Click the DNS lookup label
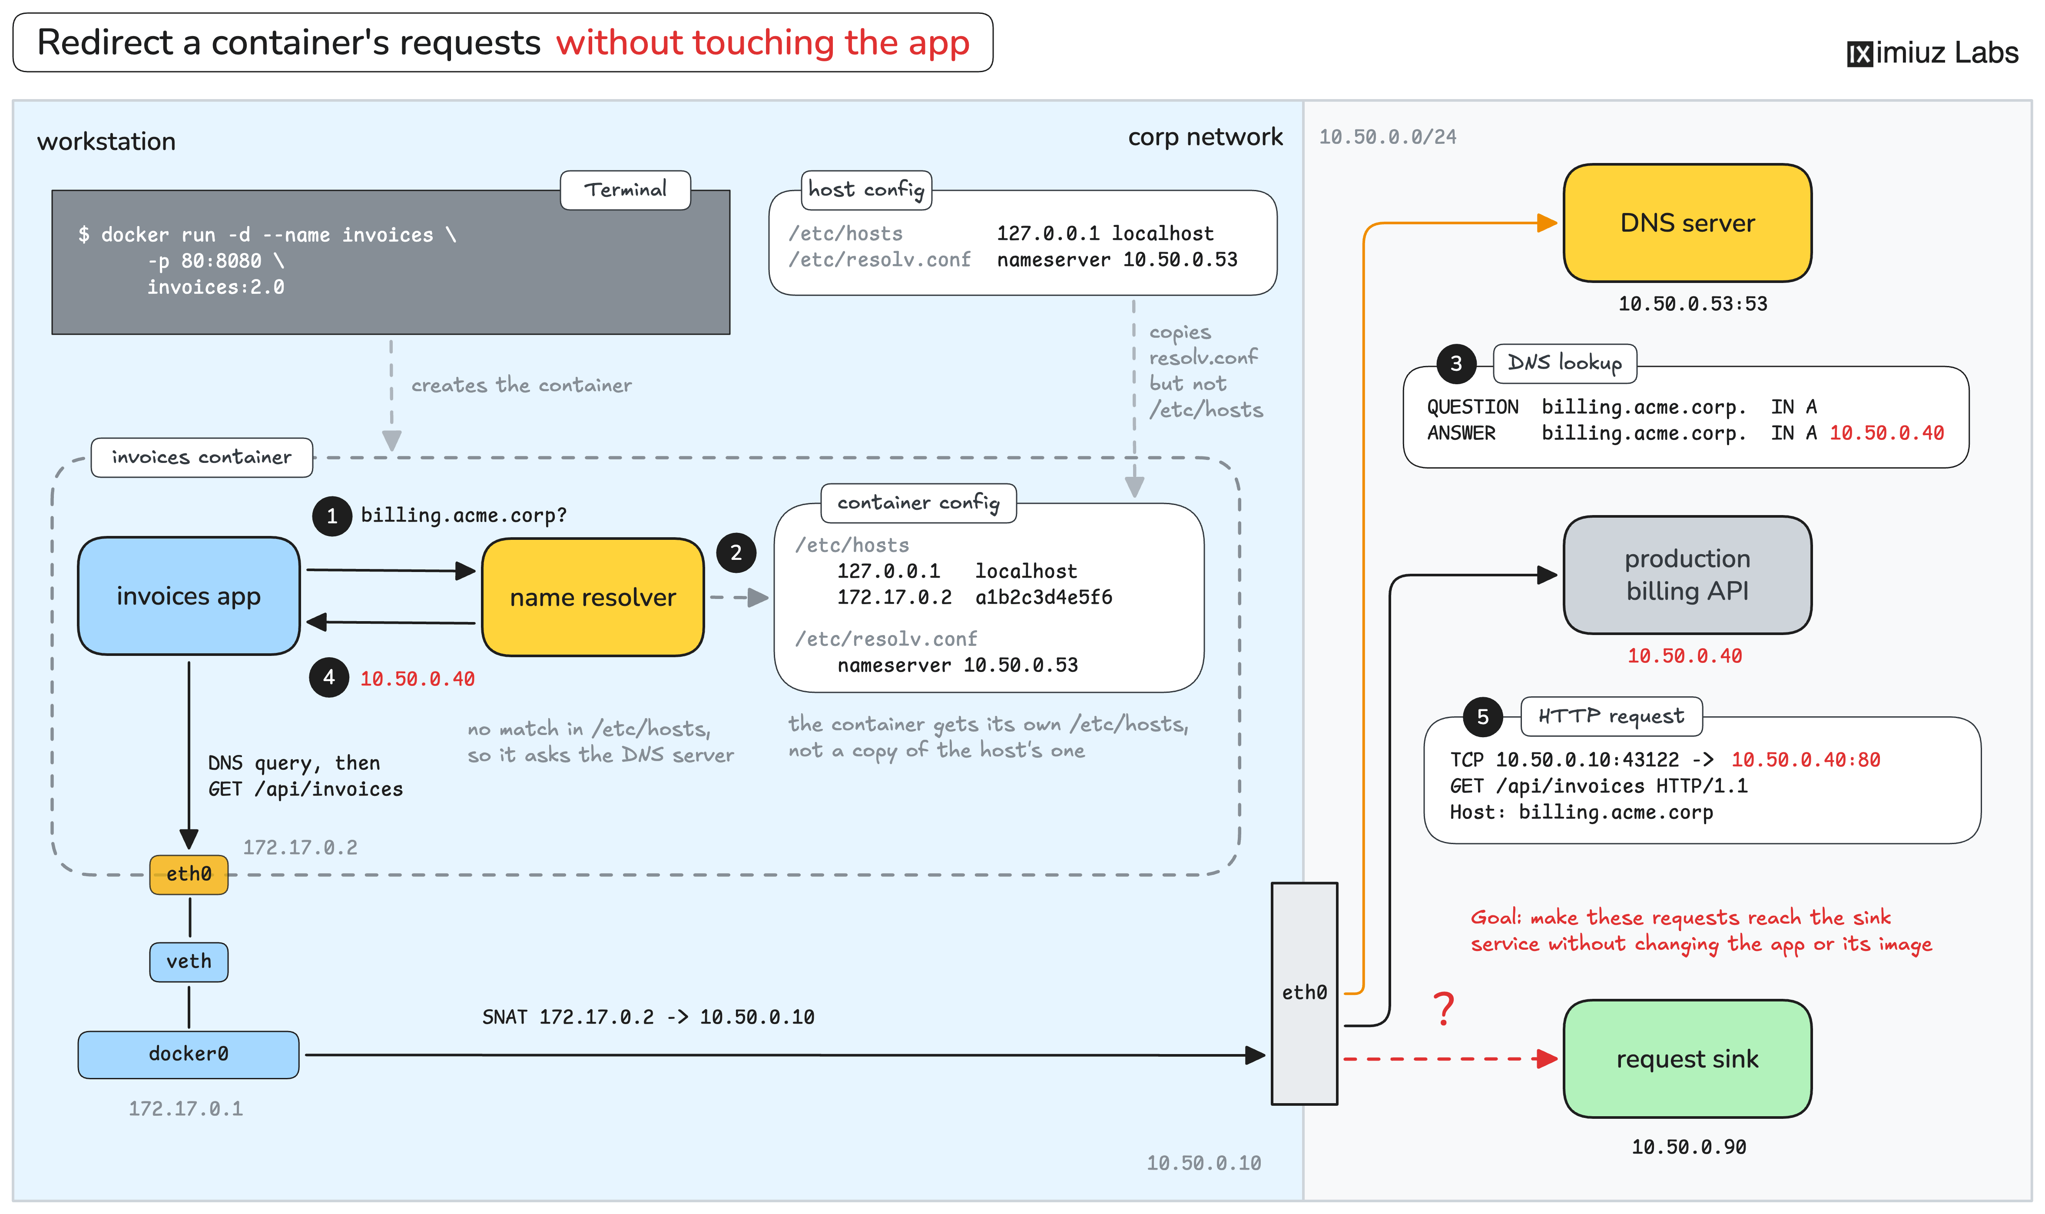2045x1214 pixels. click(x=1564, y=363)
